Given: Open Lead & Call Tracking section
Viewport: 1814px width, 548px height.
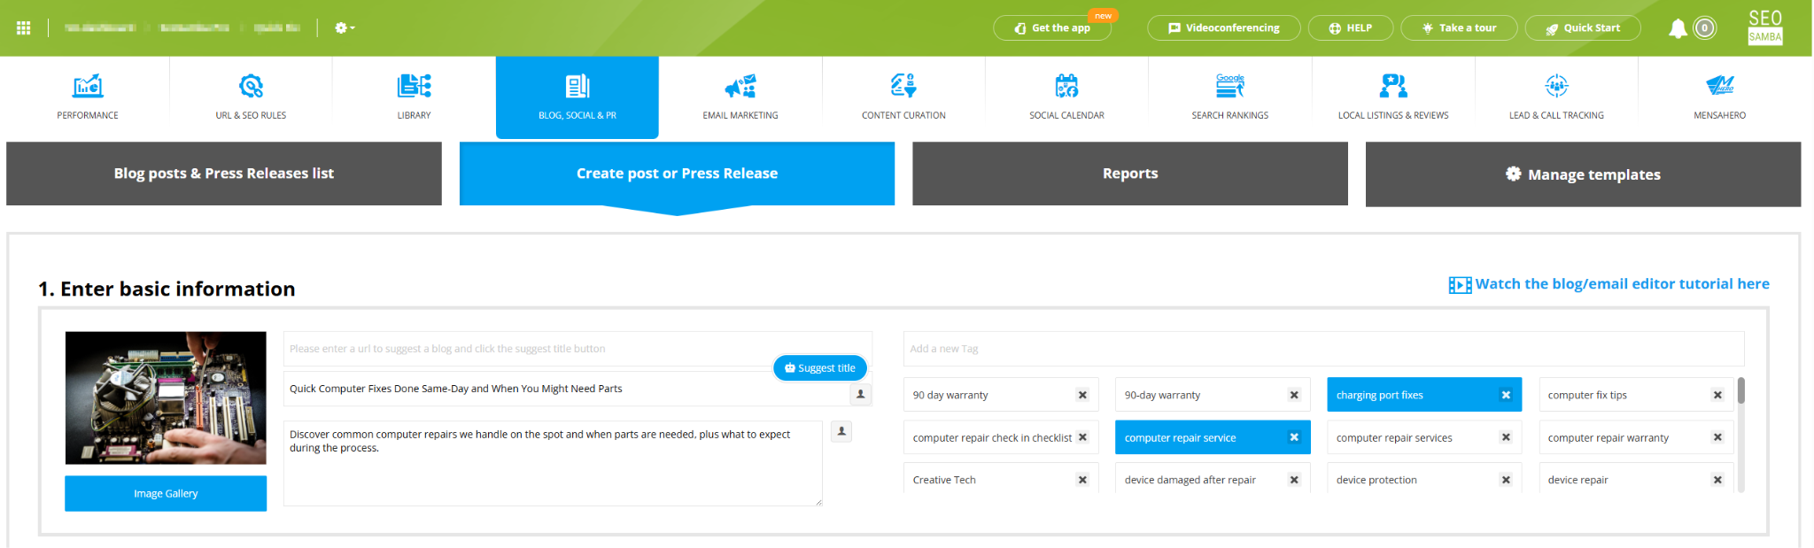Looking at the screenshot, I should tap(1556, 97).
